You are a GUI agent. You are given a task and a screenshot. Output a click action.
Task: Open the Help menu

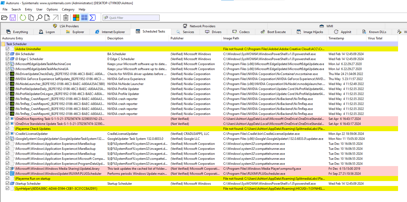tap(82, 9)
